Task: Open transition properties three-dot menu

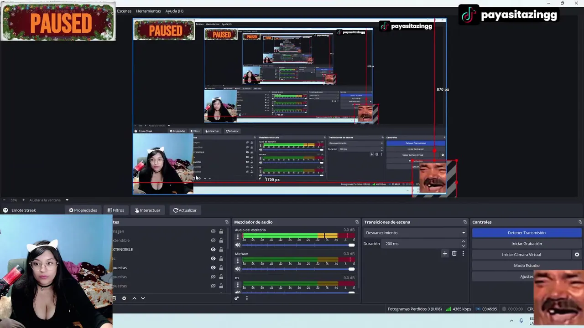Action: coord(463,253)
